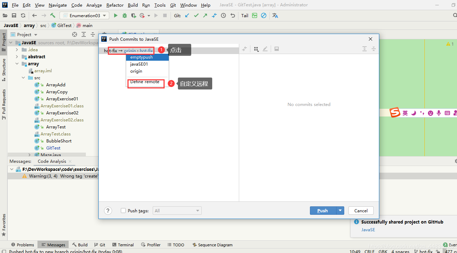457x253 pixels.
Task: Click the Group By icon in push dialog
Action: (256, 49)
